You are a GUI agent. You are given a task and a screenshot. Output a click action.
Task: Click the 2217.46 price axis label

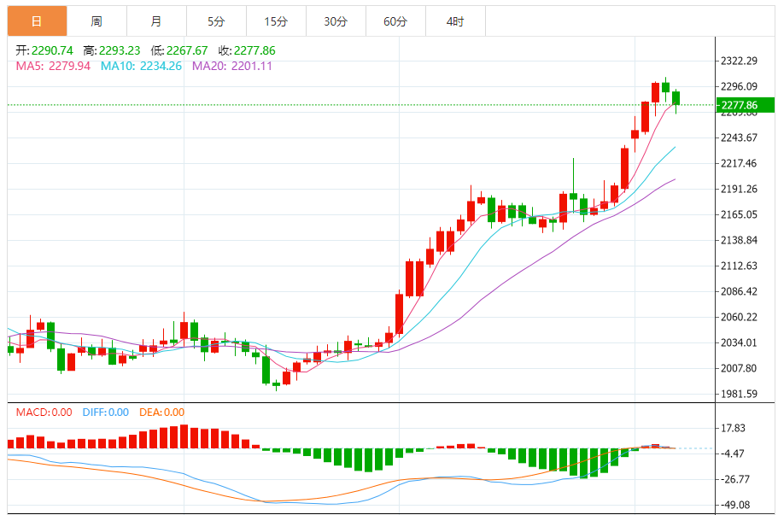point(740,163)
